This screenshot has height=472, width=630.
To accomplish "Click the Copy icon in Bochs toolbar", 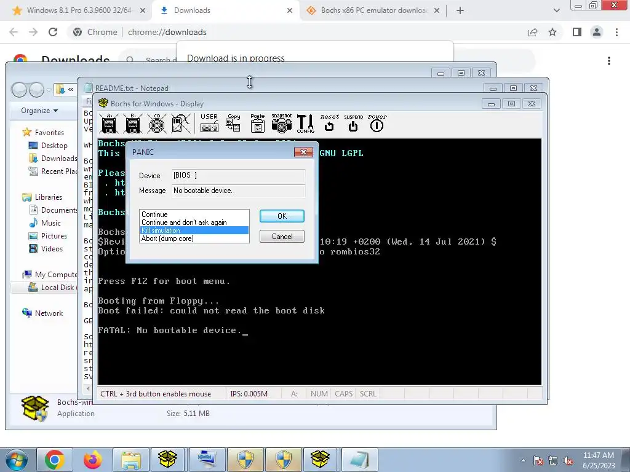I will [233, 123].
